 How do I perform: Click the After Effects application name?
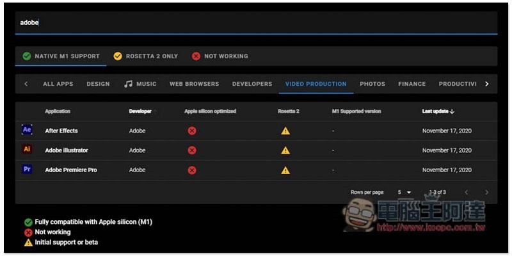(61, 131)
